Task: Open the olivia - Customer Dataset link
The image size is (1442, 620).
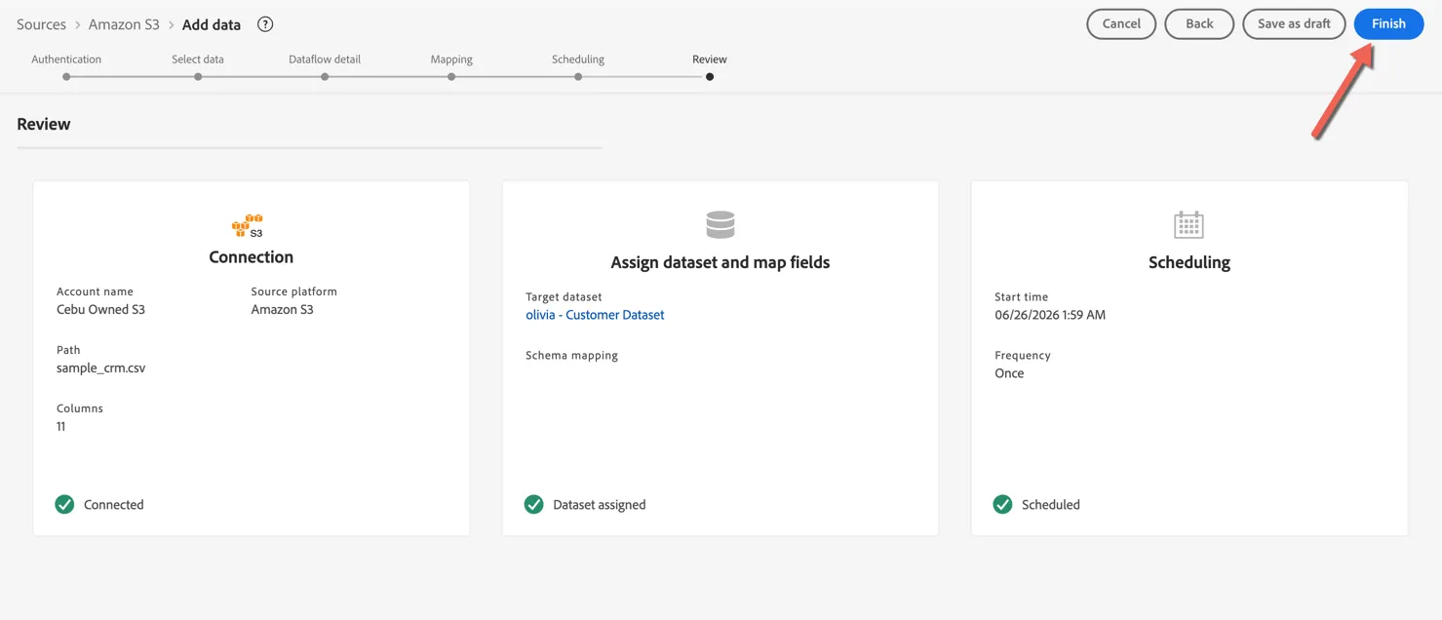Action: coord(595,315)
